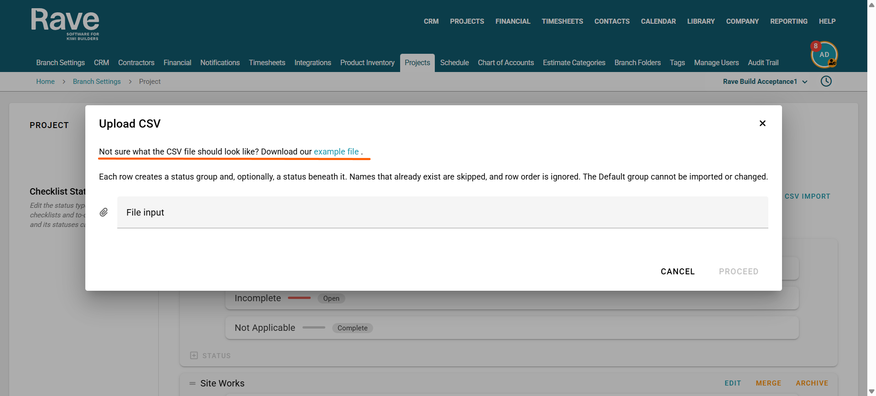Click the File input field

[x=443, y=212]
